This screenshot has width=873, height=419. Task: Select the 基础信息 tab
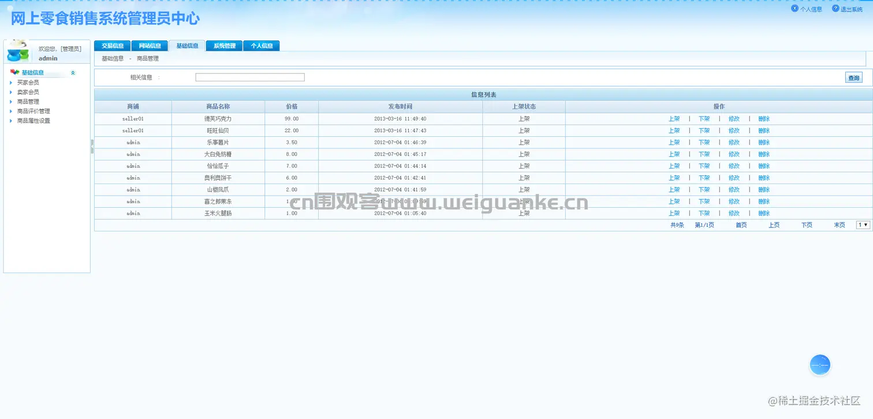coord(187,46)
